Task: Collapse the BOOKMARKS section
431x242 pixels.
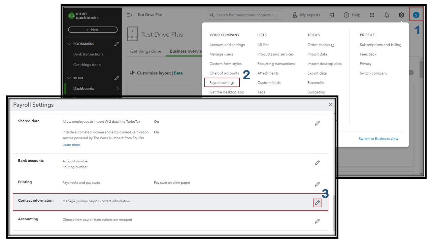Action: [x=69, y=44]
